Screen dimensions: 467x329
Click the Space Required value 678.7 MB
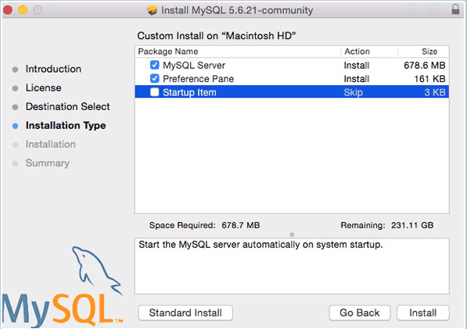click(241, 225)
